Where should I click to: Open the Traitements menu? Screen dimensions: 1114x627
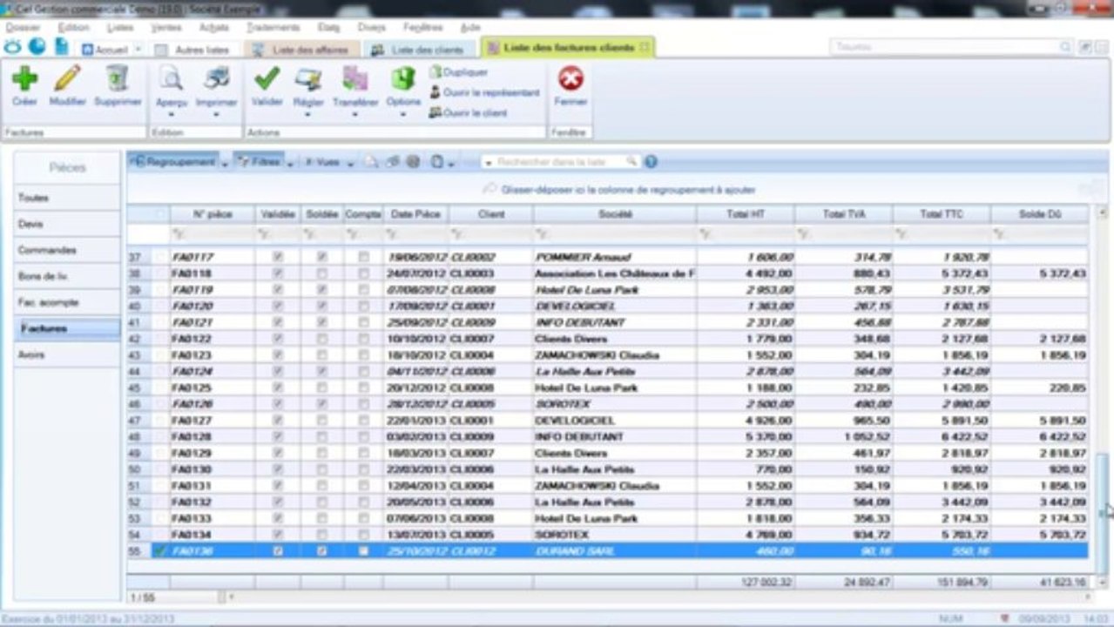[x=273, y=27]
